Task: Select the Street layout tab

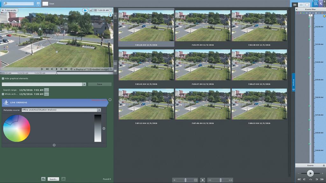Action: [49, 3]
